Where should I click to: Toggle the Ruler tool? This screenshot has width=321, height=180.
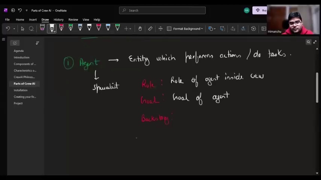150,29
